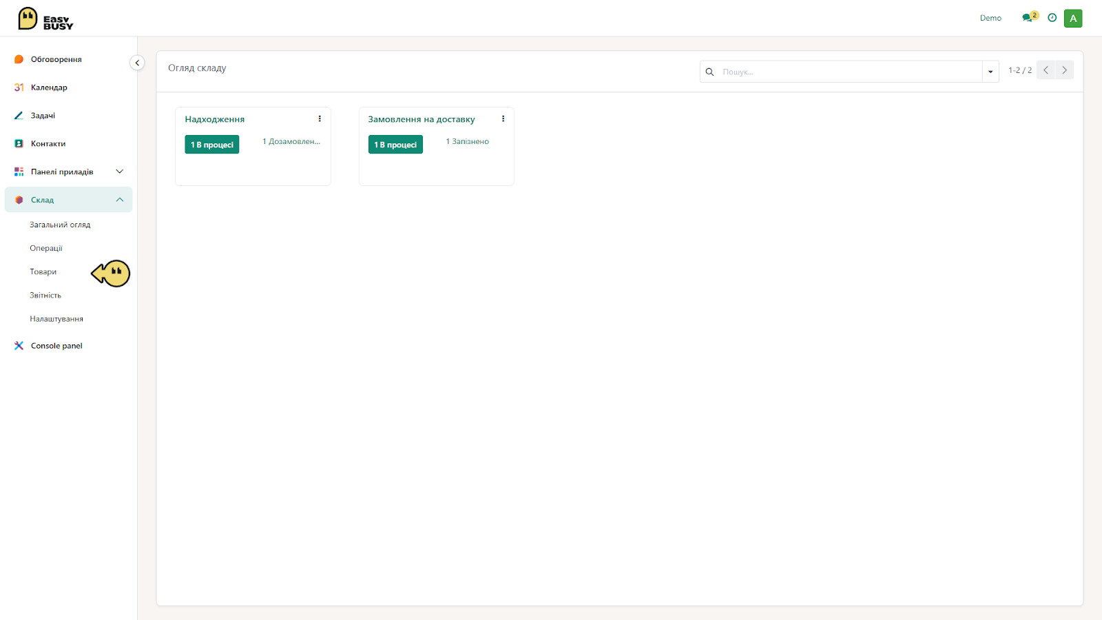Open Операції submenu item
The height and width of the screenshot is (620, 1102).
point(46,248)
